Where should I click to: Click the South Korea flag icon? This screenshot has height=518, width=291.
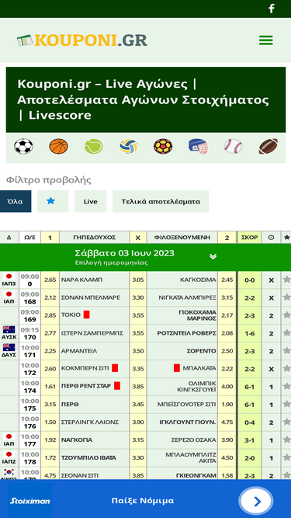coord(9,472)
